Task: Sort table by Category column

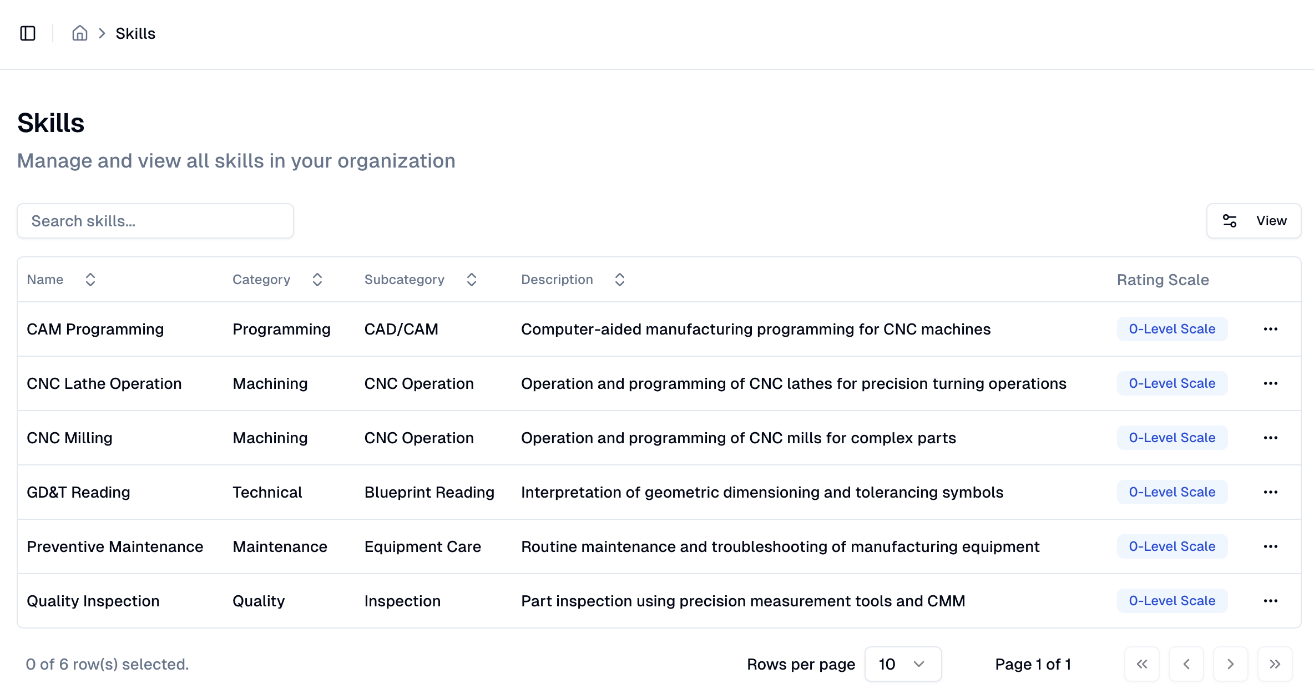Action: (277, 280)
